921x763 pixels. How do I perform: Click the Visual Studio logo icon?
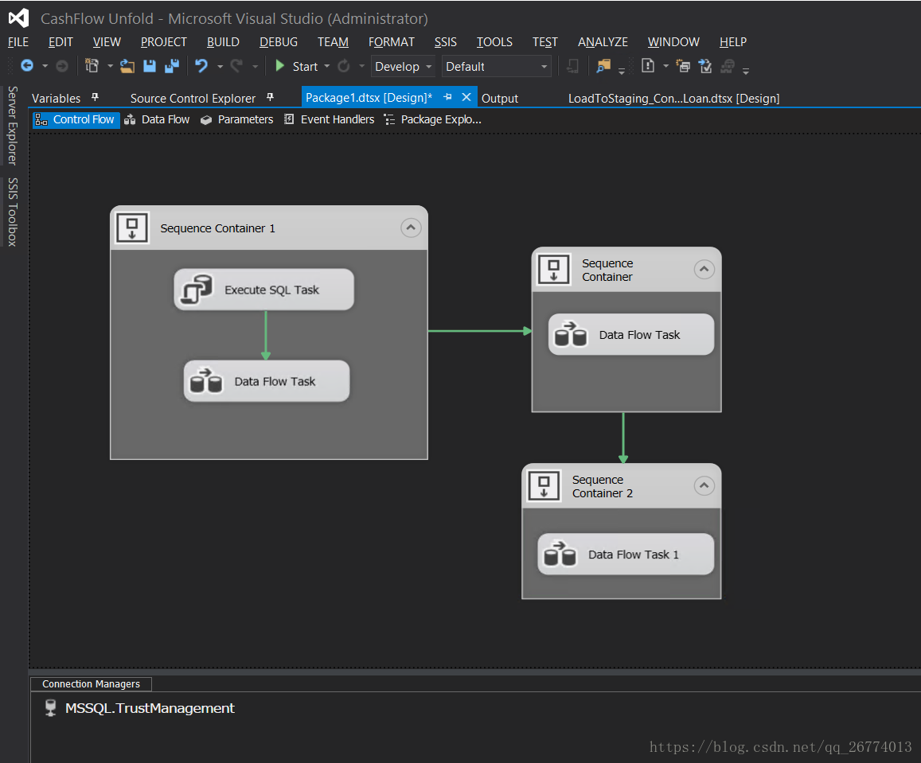[x=18, y=18]
